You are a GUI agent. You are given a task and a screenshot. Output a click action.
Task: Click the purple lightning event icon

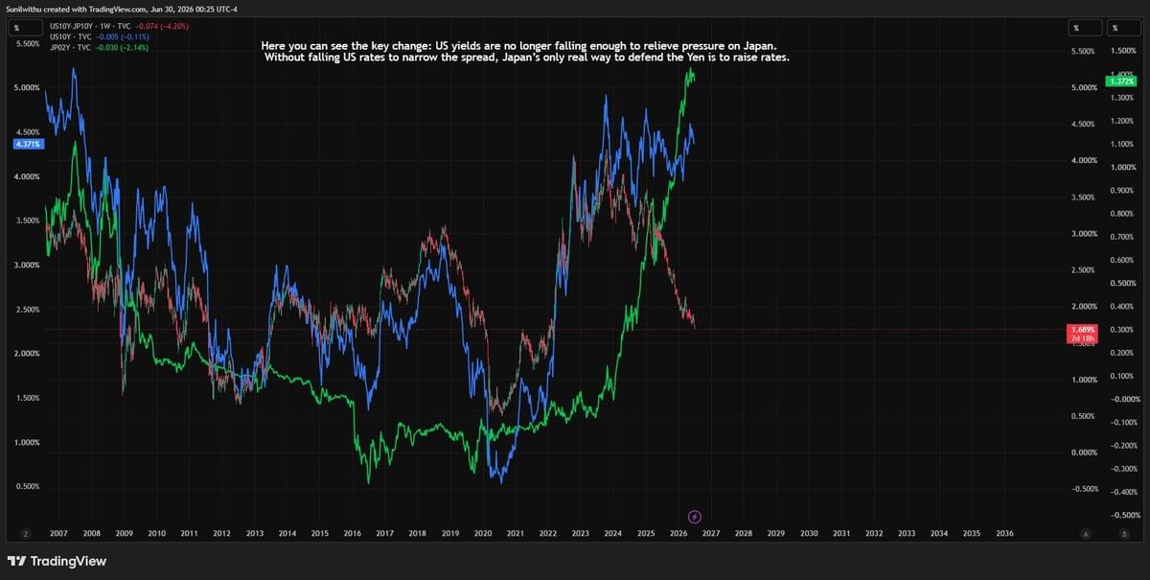coord(695,517)
